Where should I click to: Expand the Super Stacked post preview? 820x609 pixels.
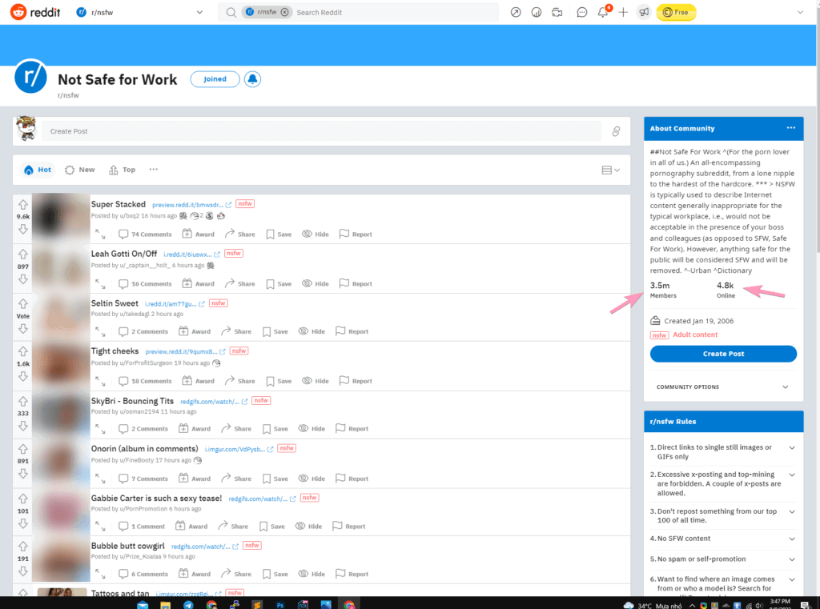click(x=100, y=234)
